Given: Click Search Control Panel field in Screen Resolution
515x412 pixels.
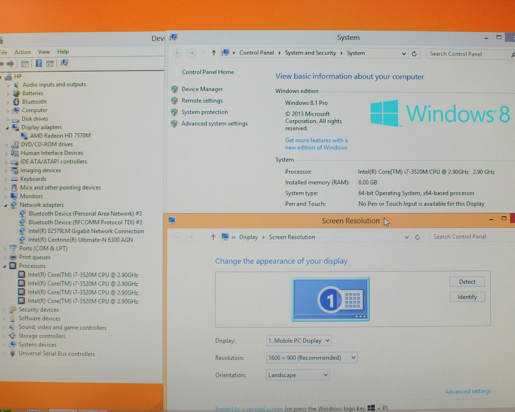Looking at the screenshot, I should [472, 237].
